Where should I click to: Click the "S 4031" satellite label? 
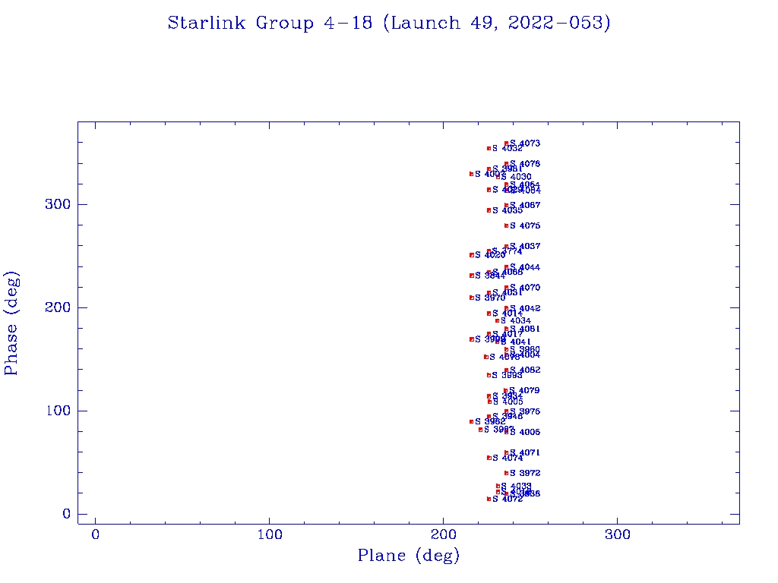(507, 292)
